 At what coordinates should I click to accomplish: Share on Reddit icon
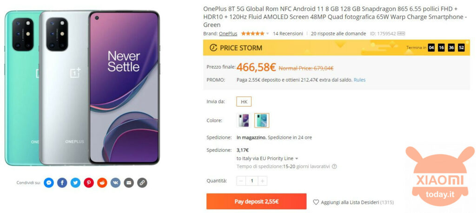pyautogui.click(x=102, y=183)
